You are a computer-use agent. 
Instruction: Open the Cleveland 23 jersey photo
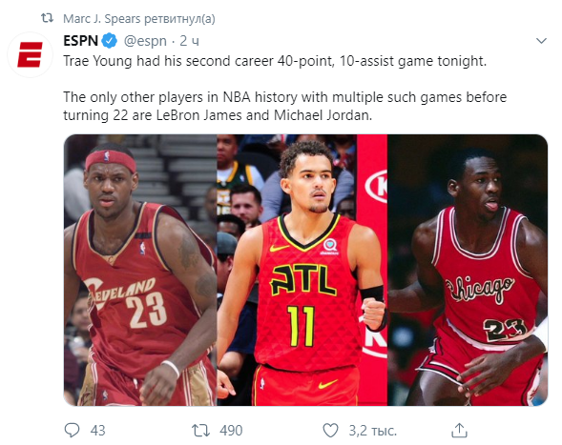click(140, 270)
